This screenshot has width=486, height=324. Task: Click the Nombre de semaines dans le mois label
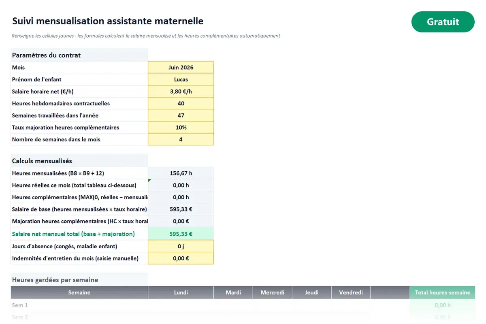click(x=56, y=139)
